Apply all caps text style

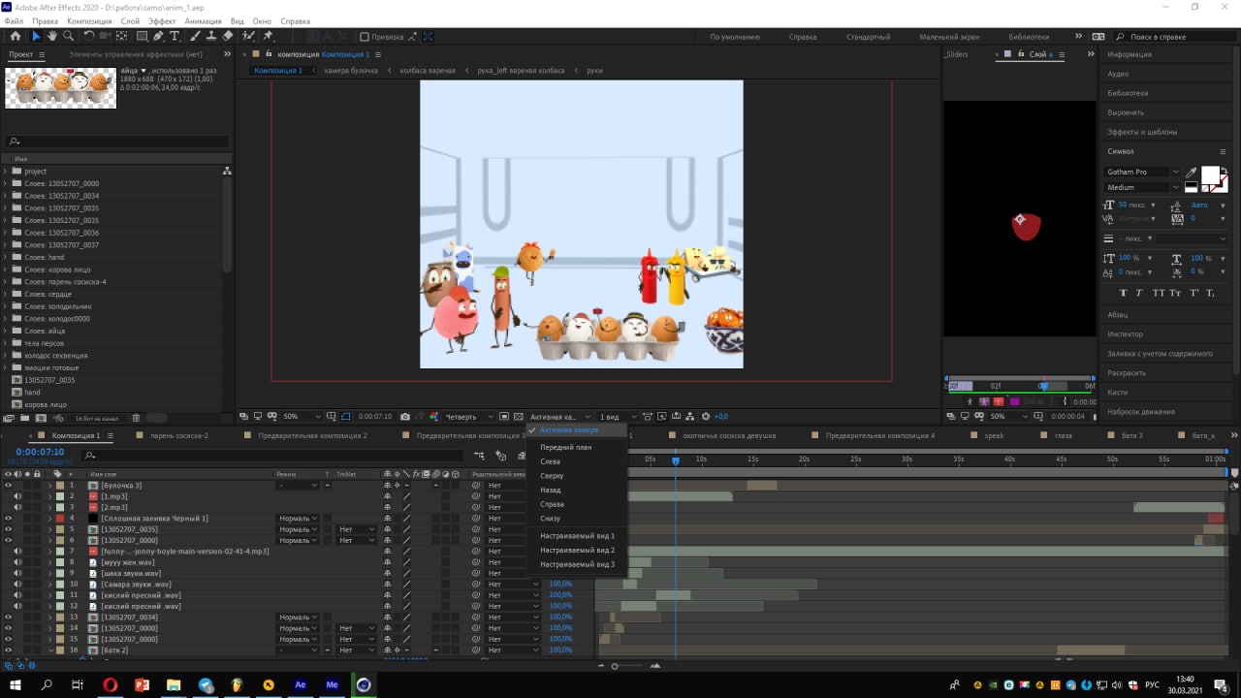tap(1159, 293)
